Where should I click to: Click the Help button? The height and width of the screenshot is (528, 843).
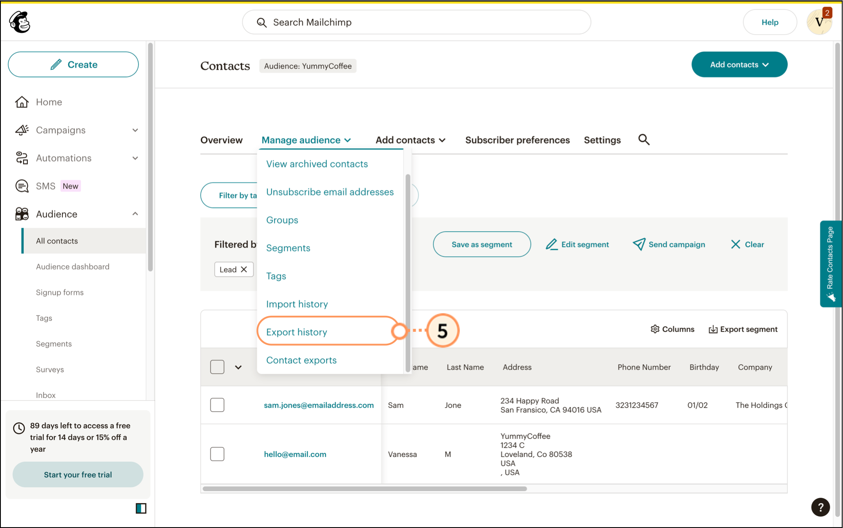click(770, 22)
